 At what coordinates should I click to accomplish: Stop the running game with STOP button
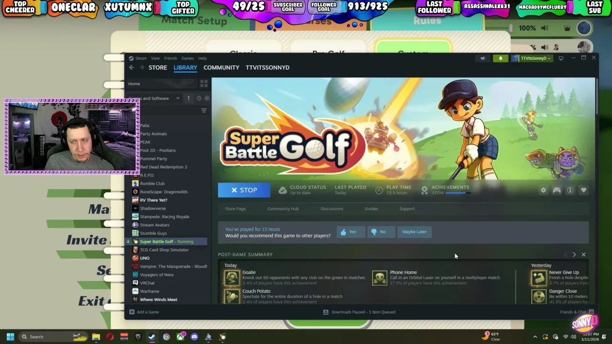244,190
